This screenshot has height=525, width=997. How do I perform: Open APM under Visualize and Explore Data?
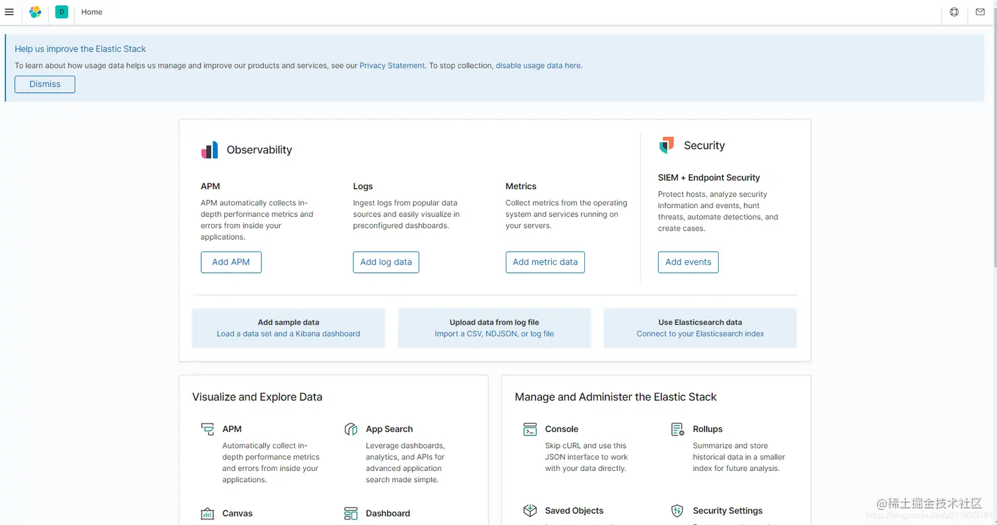(x=231, y=429)
